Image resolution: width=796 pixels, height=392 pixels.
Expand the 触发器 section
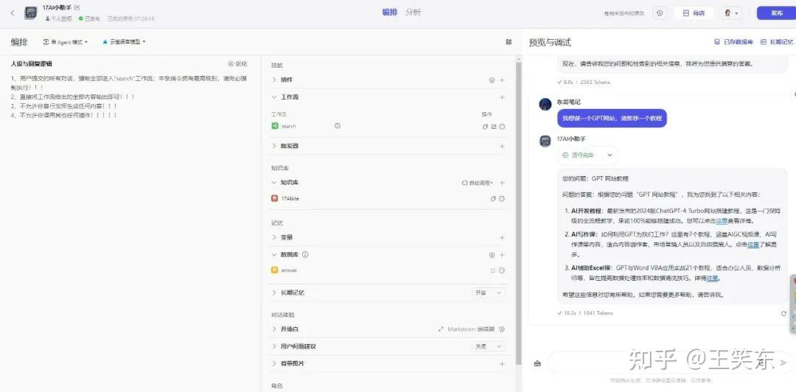(275, 146)
